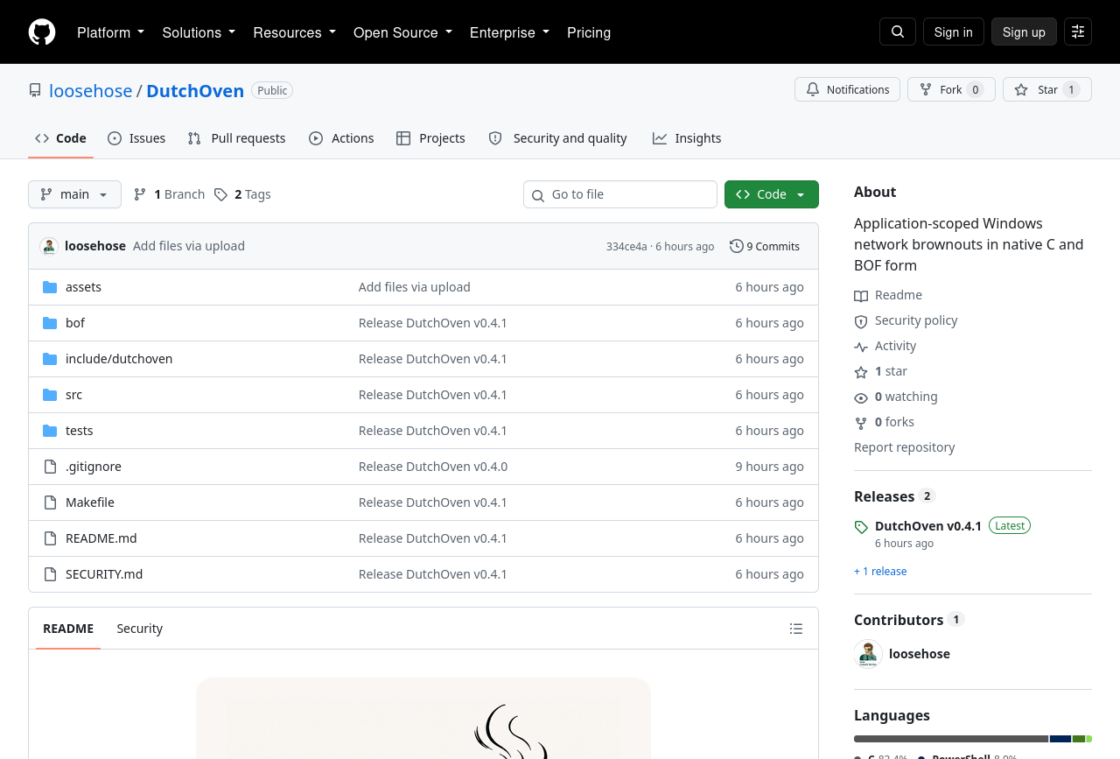Click the folder icon for src
This screenshot has height=759, width=1120.
coord(50,395)
